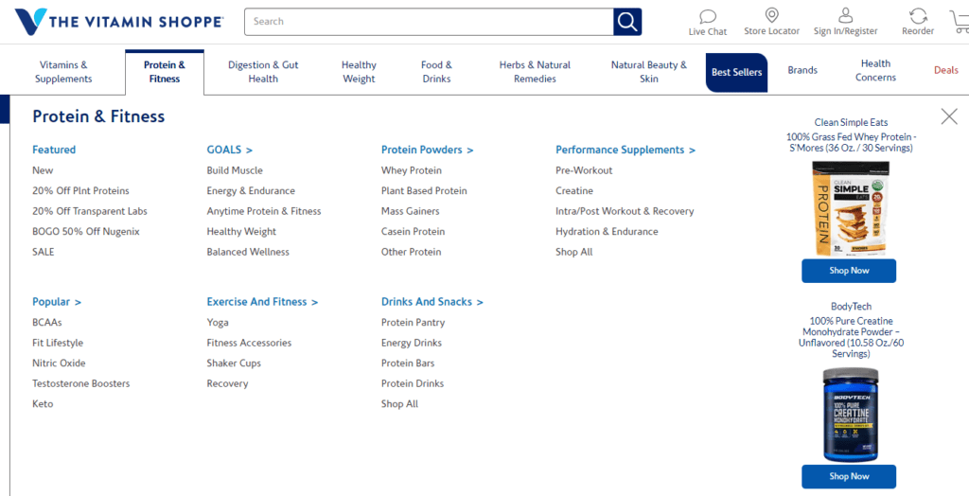Open Anytime Protein & Fitness link
The width and height of the screenshot is (969, 496).
tap(264, 211)
